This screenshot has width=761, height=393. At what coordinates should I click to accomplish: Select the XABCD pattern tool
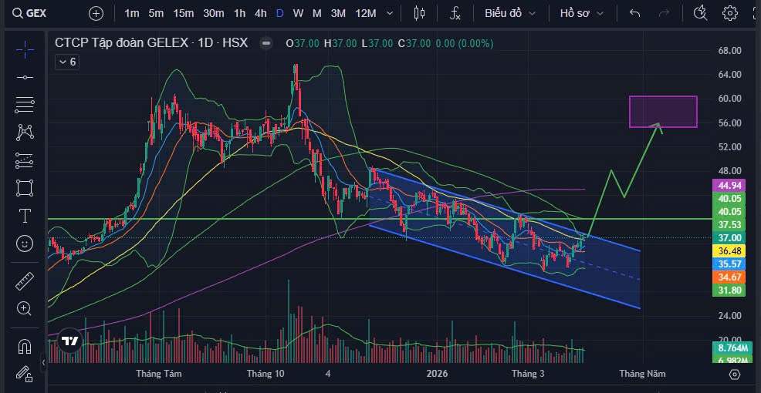point(24,132)
